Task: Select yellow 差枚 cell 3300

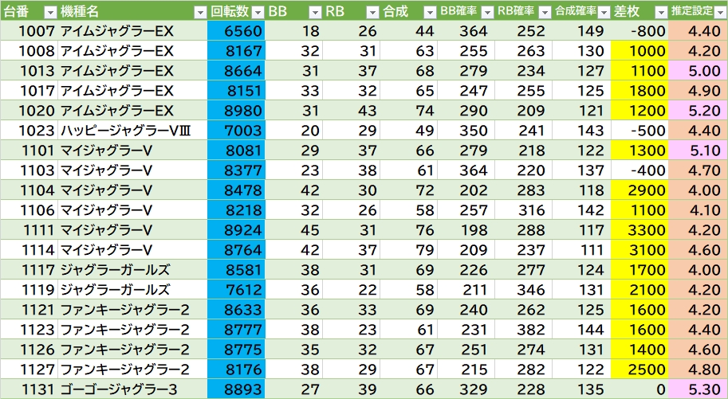Action: (x=639, y=230)
